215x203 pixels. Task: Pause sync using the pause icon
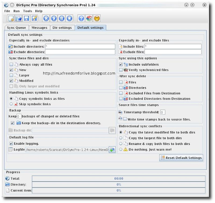[x=62, y=19]
